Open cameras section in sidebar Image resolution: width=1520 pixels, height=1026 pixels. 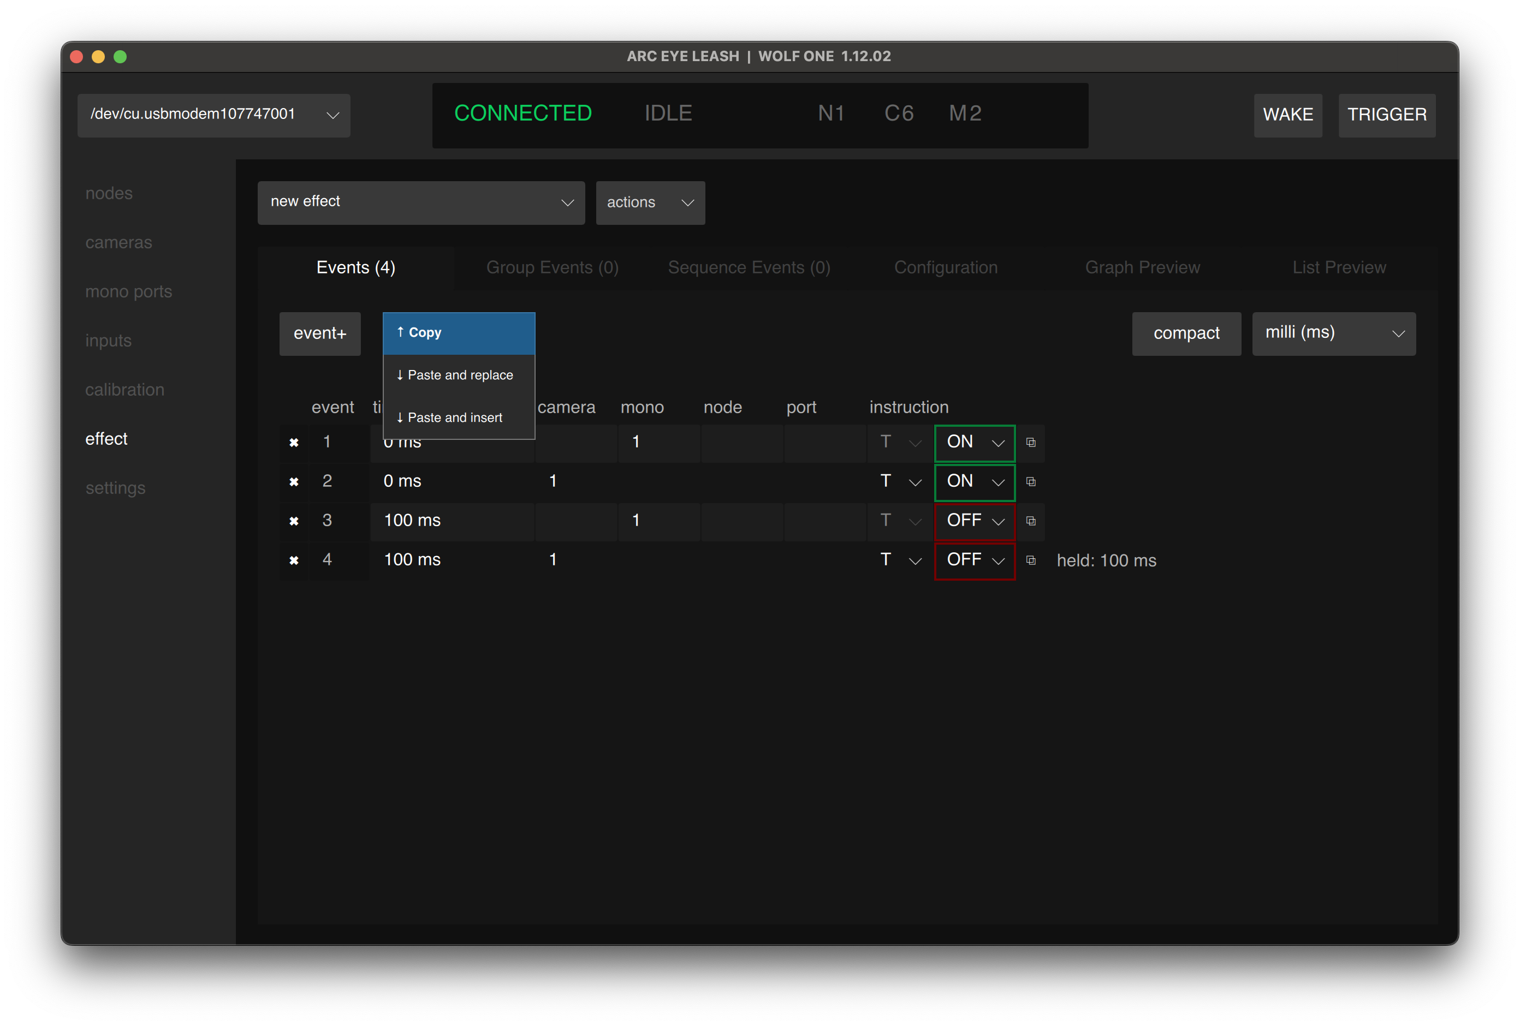coord(118,243)
